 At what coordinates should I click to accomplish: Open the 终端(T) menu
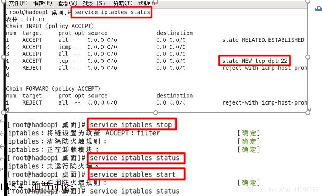[x=123, y=3]
